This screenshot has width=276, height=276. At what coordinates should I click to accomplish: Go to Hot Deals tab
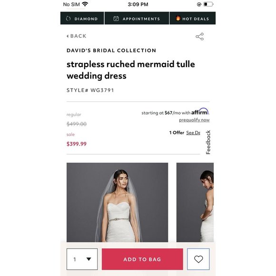click(x=193, y=18)
